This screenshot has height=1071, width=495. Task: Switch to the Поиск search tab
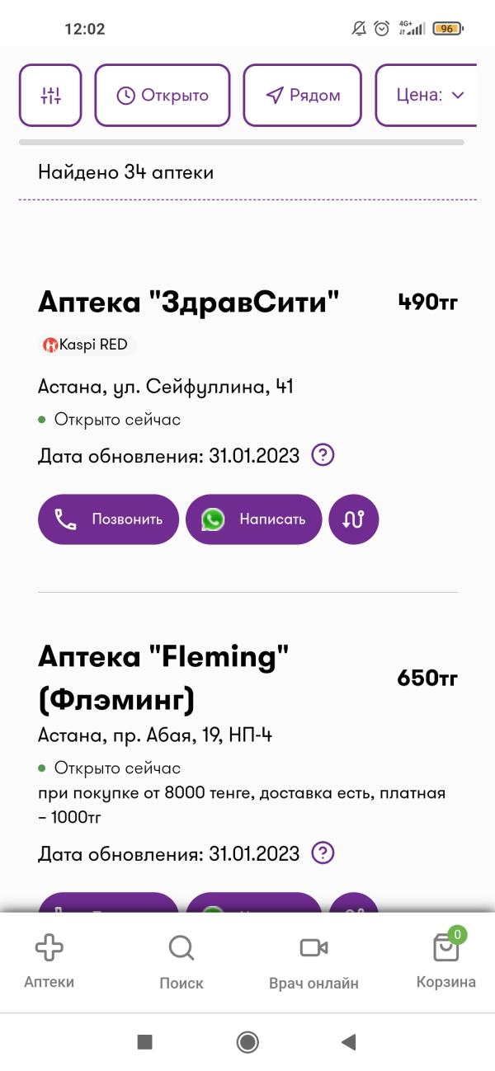coord(181,960)
